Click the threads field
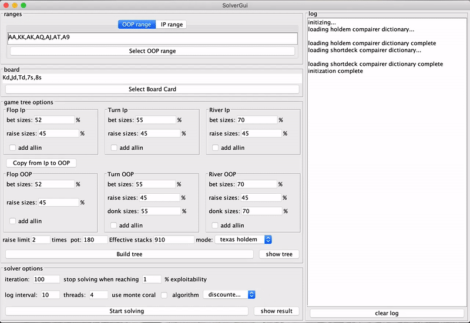The height and width of the screenshot is (323, 470). click(x=99, y=295)
